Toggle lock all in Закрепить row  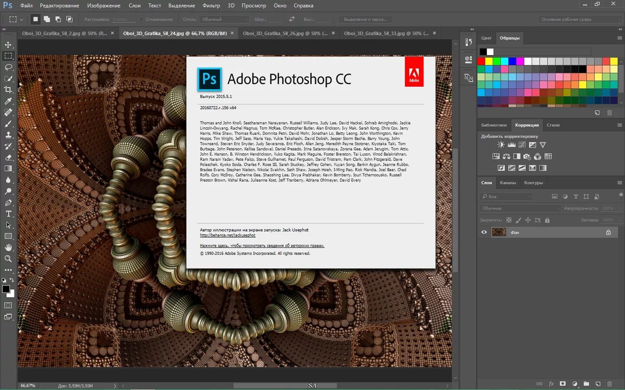[x=547, y=220]
